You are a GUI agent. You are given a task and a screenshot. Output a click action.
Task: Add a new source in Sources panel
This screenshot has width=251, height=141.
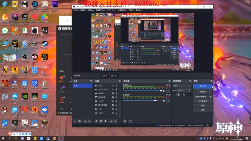tap(96, 121)
